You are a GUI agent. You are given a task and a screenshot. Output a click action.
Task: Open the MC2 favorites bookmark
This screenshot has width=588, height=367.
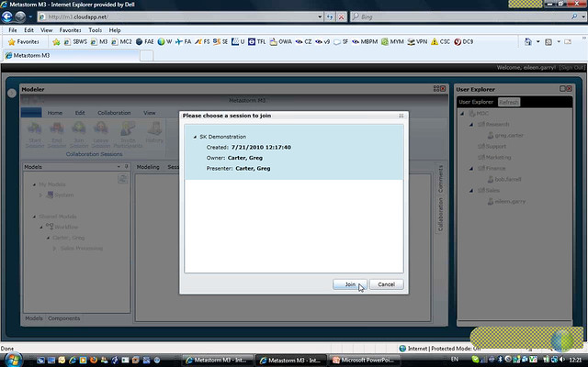[x=121, y=41]
